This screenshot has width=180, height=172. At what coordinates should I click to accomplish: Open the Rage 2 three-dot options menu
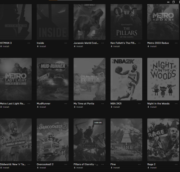(176, 164)
